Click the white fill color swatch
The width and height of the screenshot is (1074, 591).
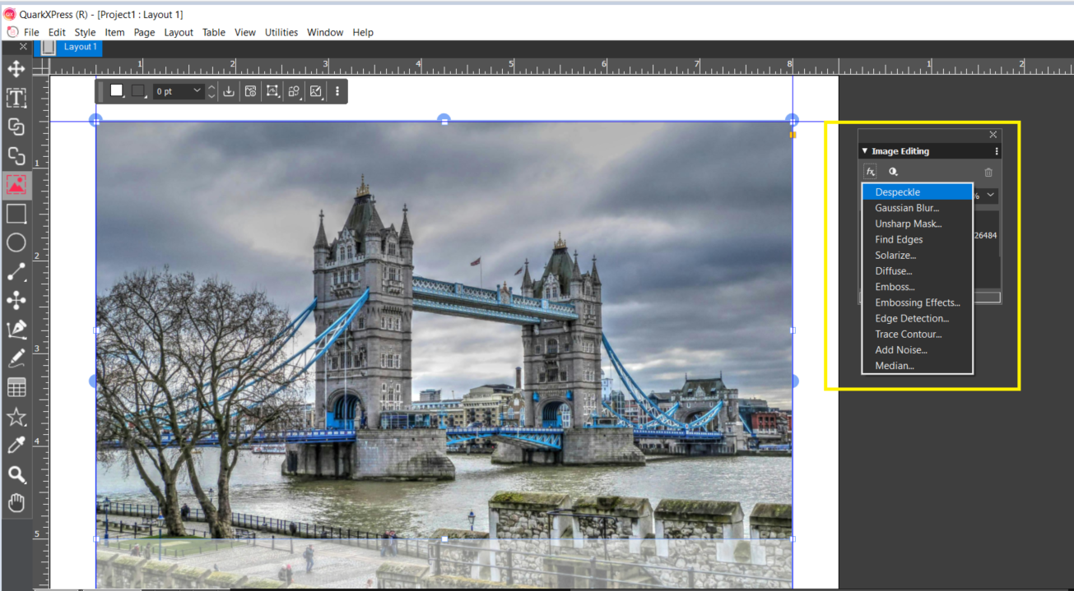117,90
